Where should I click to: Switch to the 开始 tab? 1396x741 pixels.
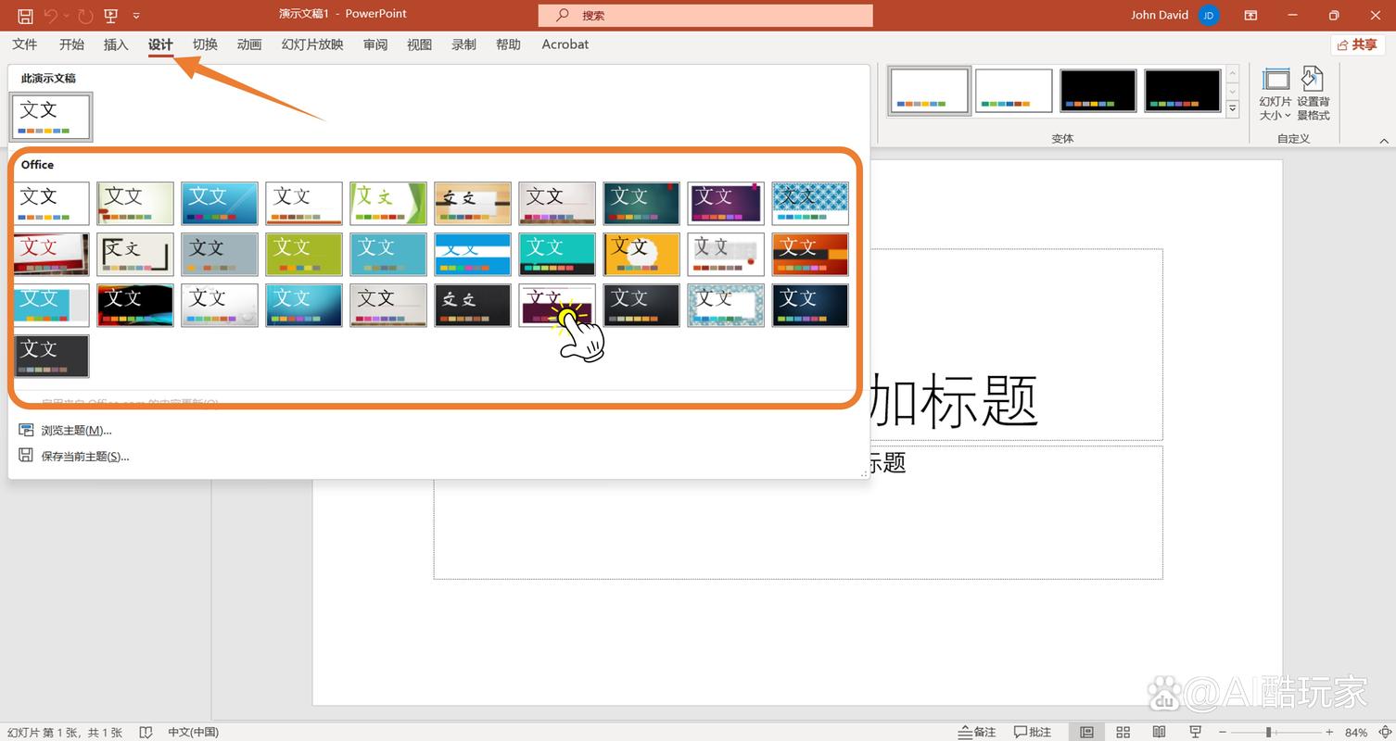(71, 44)
